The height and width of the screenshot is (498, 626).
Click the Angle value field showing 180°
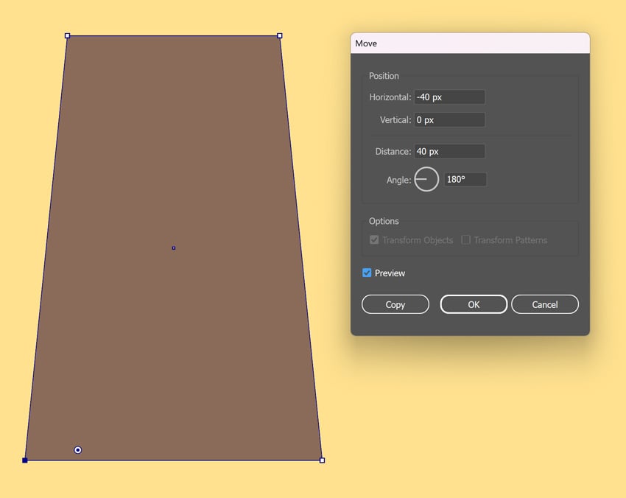click(x=465, y=180)
